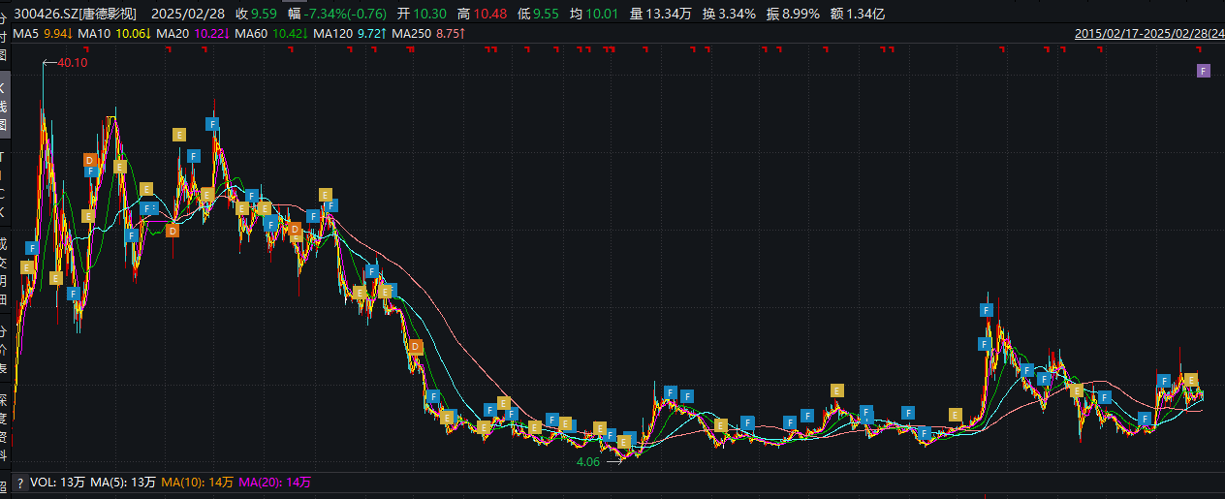Click the MA60 10.42 indicator label

coord(275,34)
